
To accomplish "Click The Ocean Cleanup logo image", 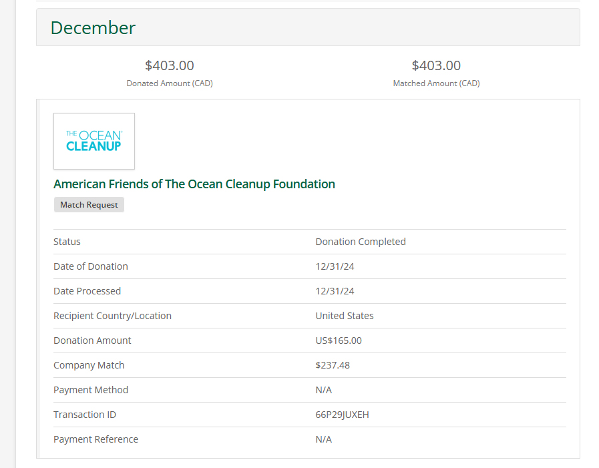I will [94, 141].
